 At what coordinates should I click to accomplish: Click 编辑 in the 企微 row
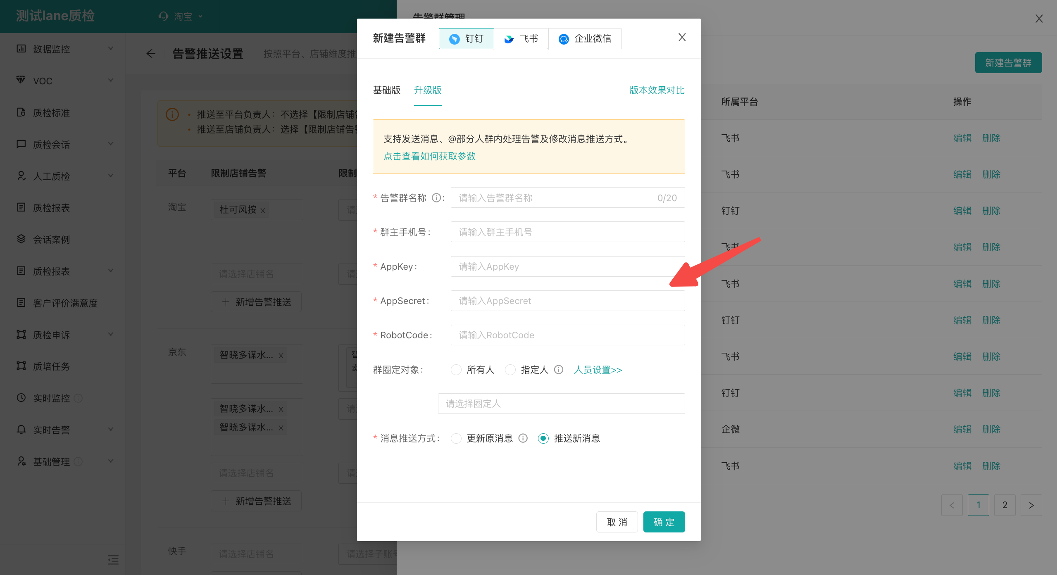[x=962, y=429]
